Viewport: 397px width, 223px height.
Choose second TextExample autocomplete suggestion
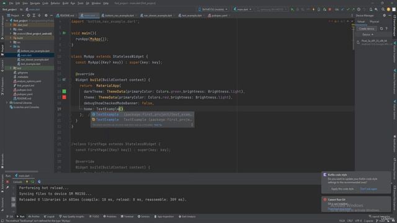click(x=143, y=120)
